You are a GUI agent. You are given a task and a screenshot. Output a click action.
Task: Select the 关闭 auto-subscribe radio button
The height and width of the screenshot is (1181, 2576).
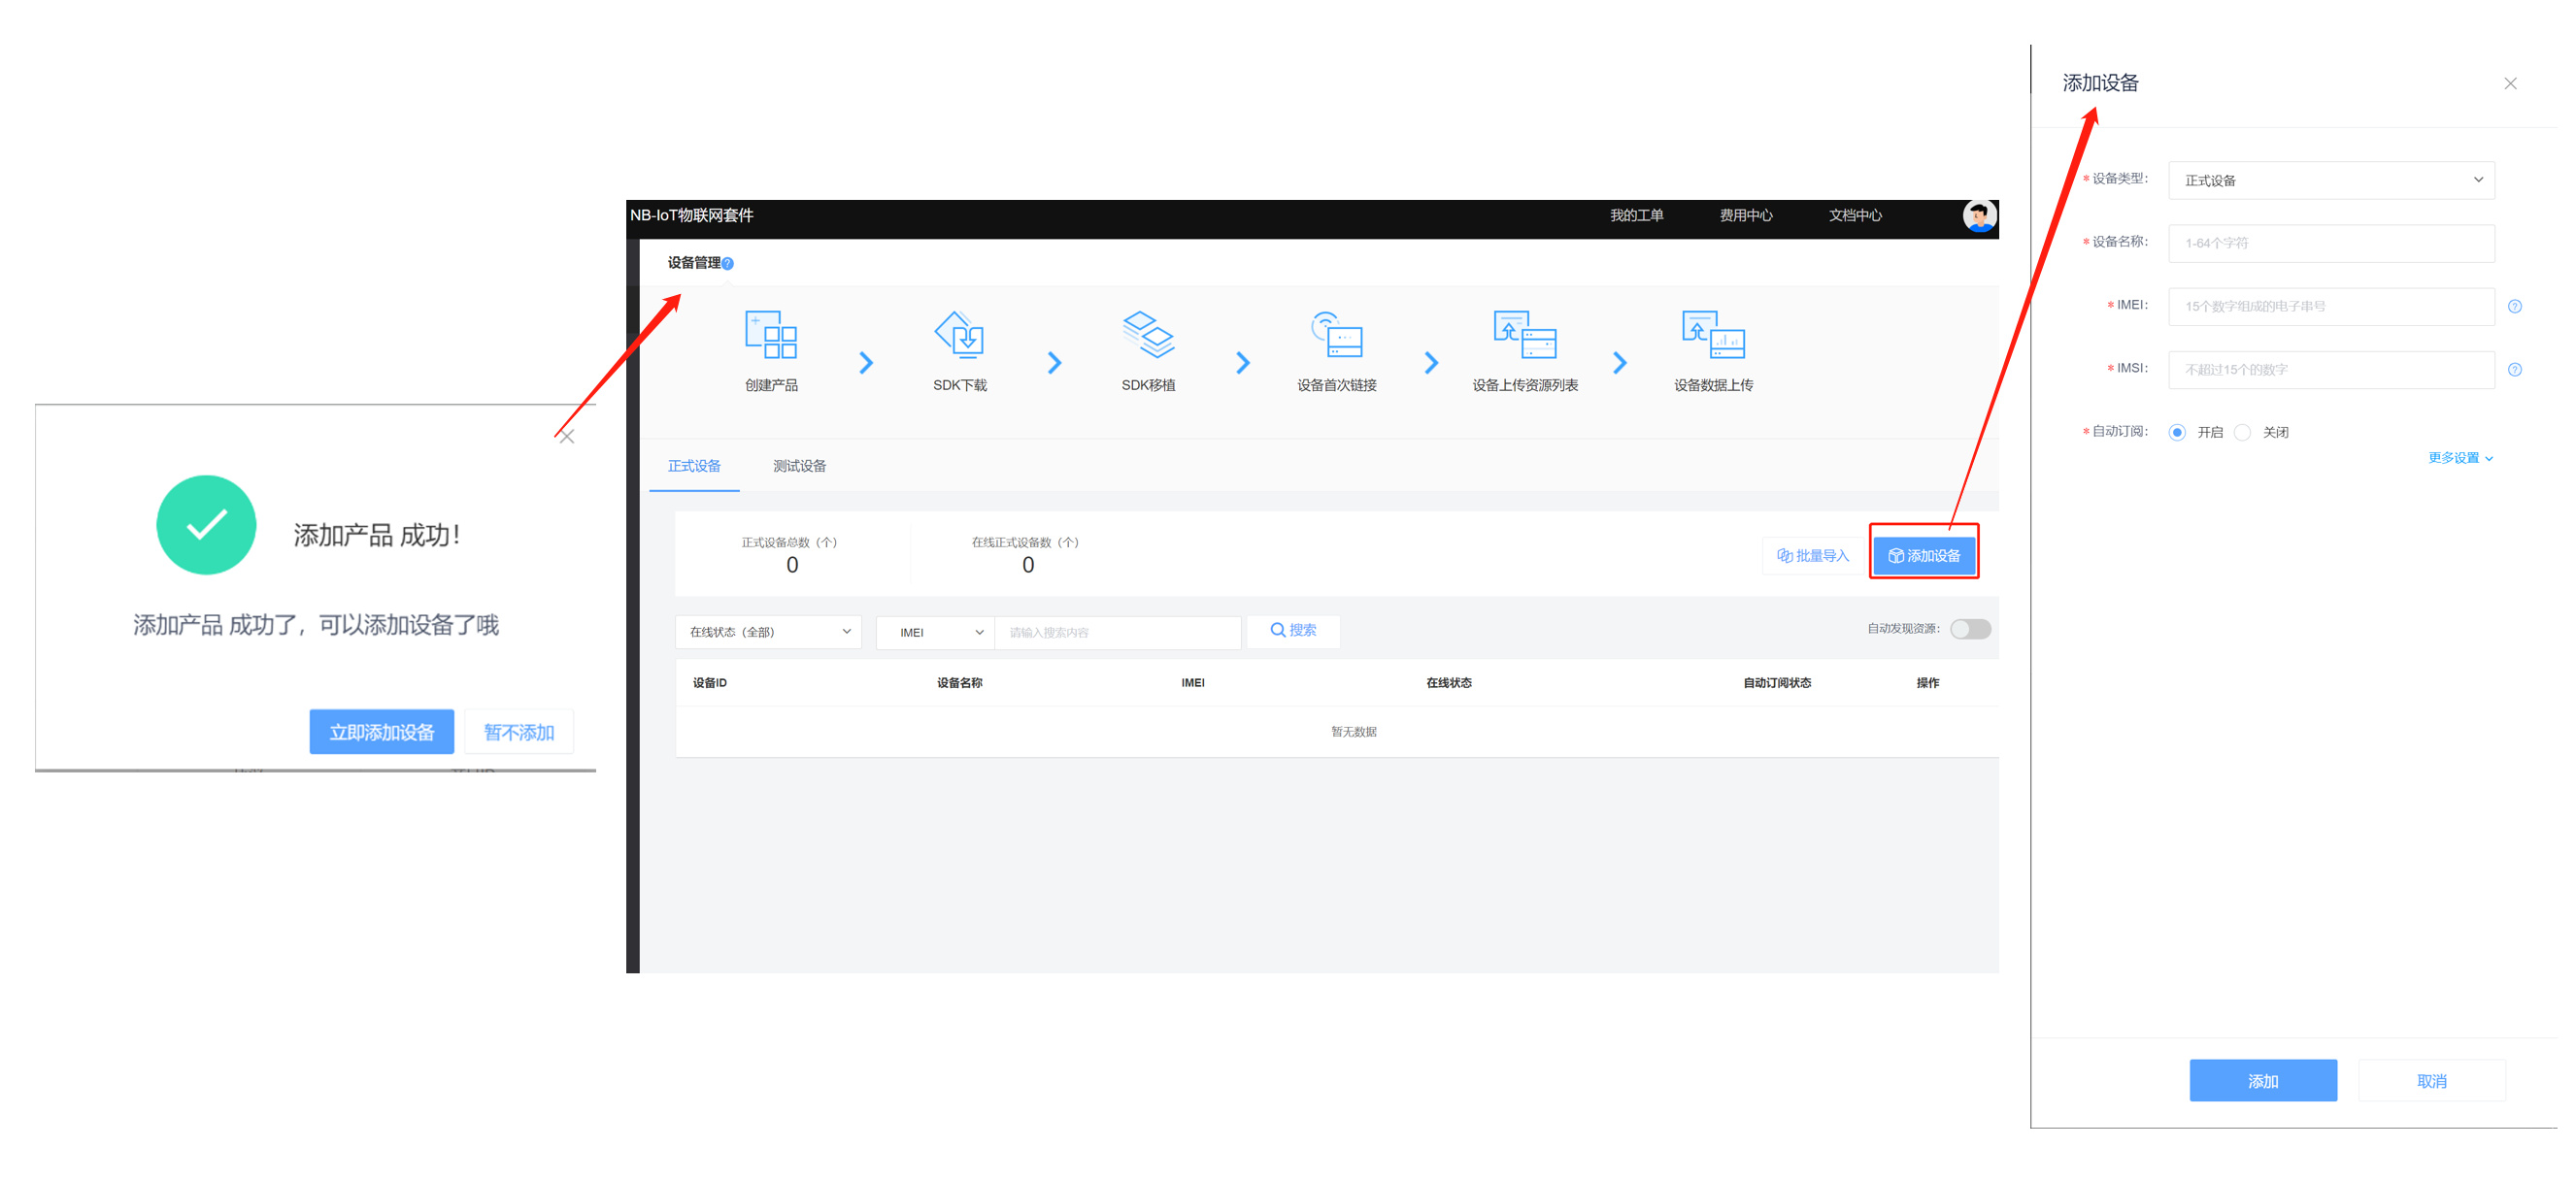point(2242,433)
